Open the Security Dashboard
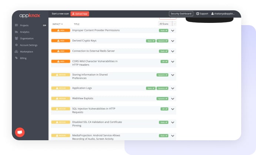 [x=181, y=14]
